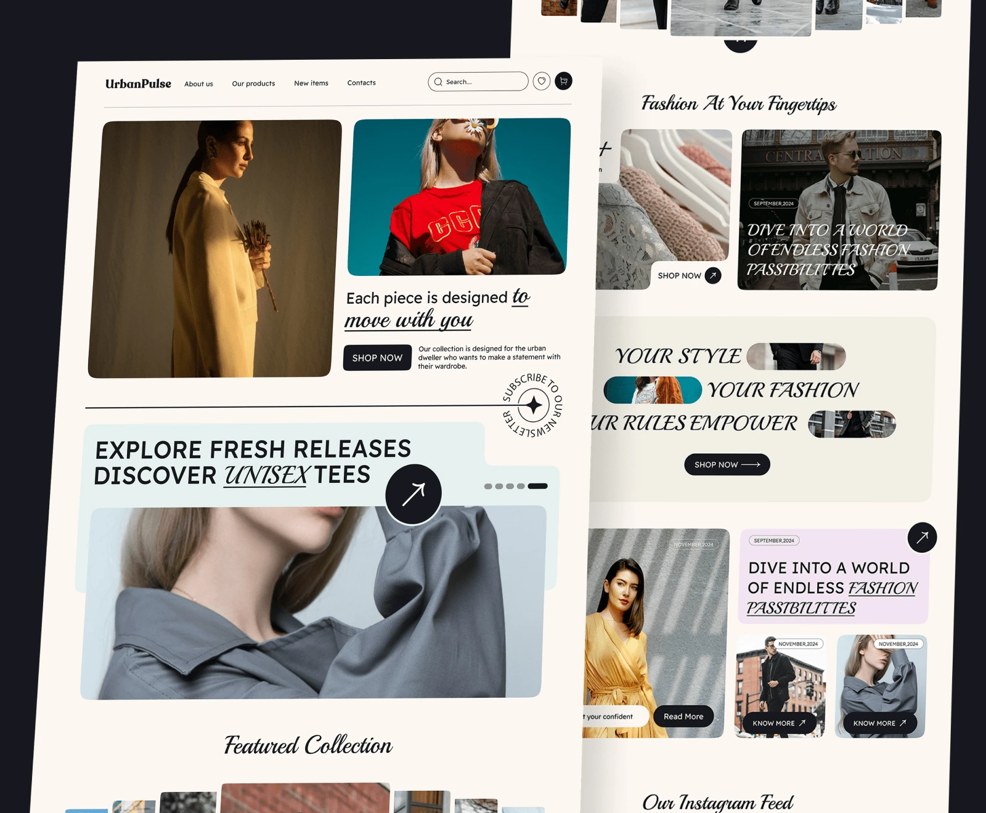The image size is (986, 813).
Task: Go to New items page
Action: point(311,83)
